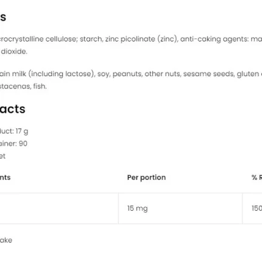Click the 'ake' footnote text
262x262 pixels.
pyautogui.click(x=6, y=240)
